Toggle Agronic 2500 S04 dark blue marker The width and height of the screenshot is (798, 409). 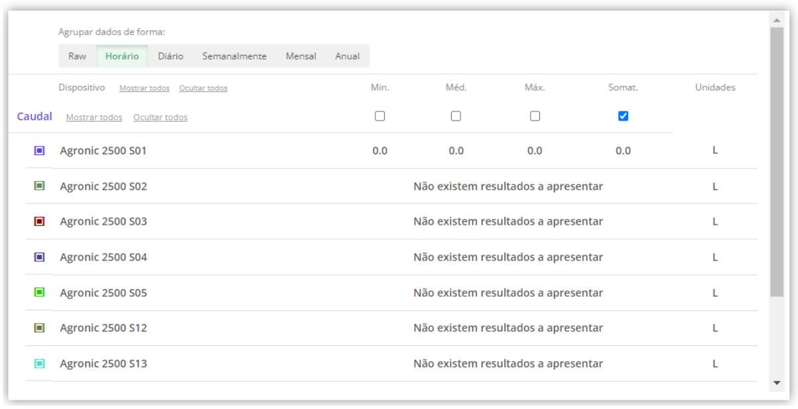[x=39, y=257]
